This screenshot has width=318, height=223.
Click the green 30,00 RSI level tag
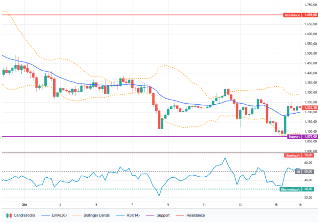[x=308, y=189]
